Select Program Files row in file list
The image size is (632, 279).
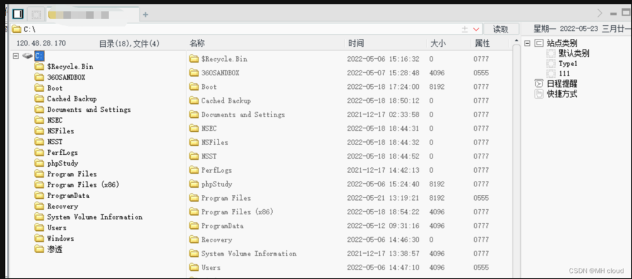(x=349, y=198)
